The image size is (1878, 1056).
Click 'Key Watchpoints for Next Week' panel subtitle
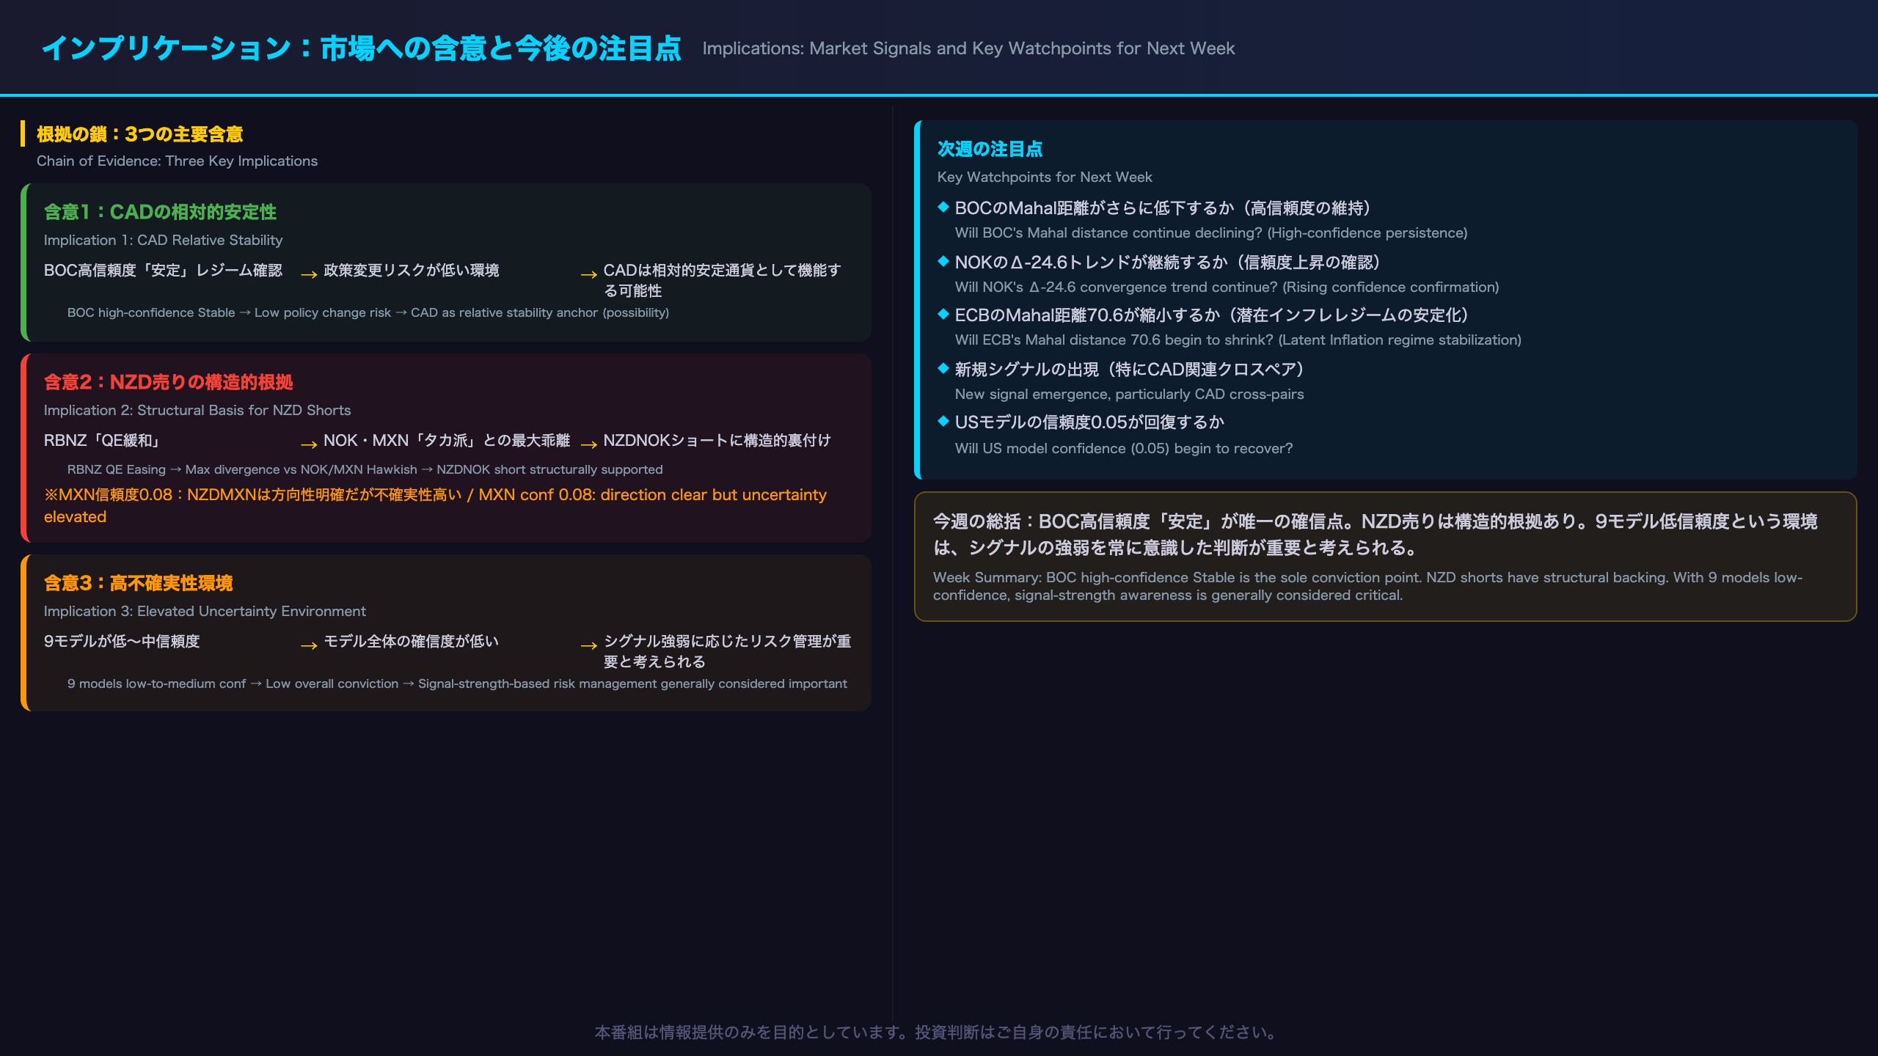tap(1045, 177)
